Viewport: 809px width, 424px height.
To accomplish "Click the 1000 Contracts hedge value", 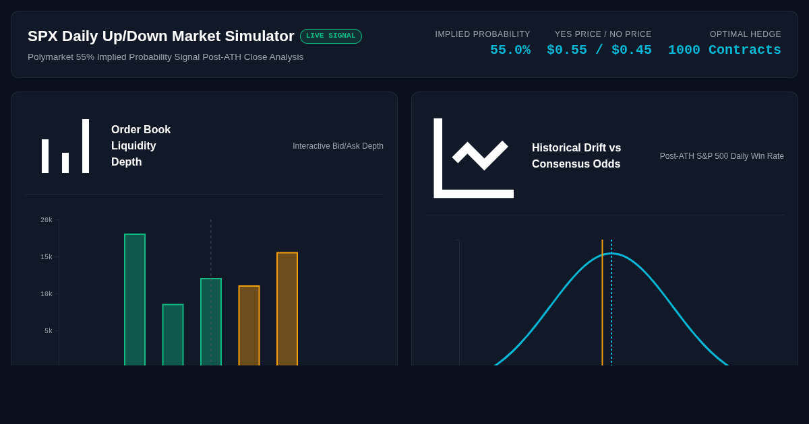I will [x=725, y=50].
